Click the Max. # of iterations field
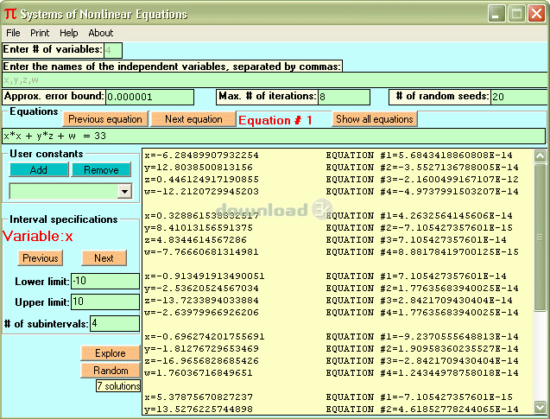This screenshot has width=550, height=419. 344,98
